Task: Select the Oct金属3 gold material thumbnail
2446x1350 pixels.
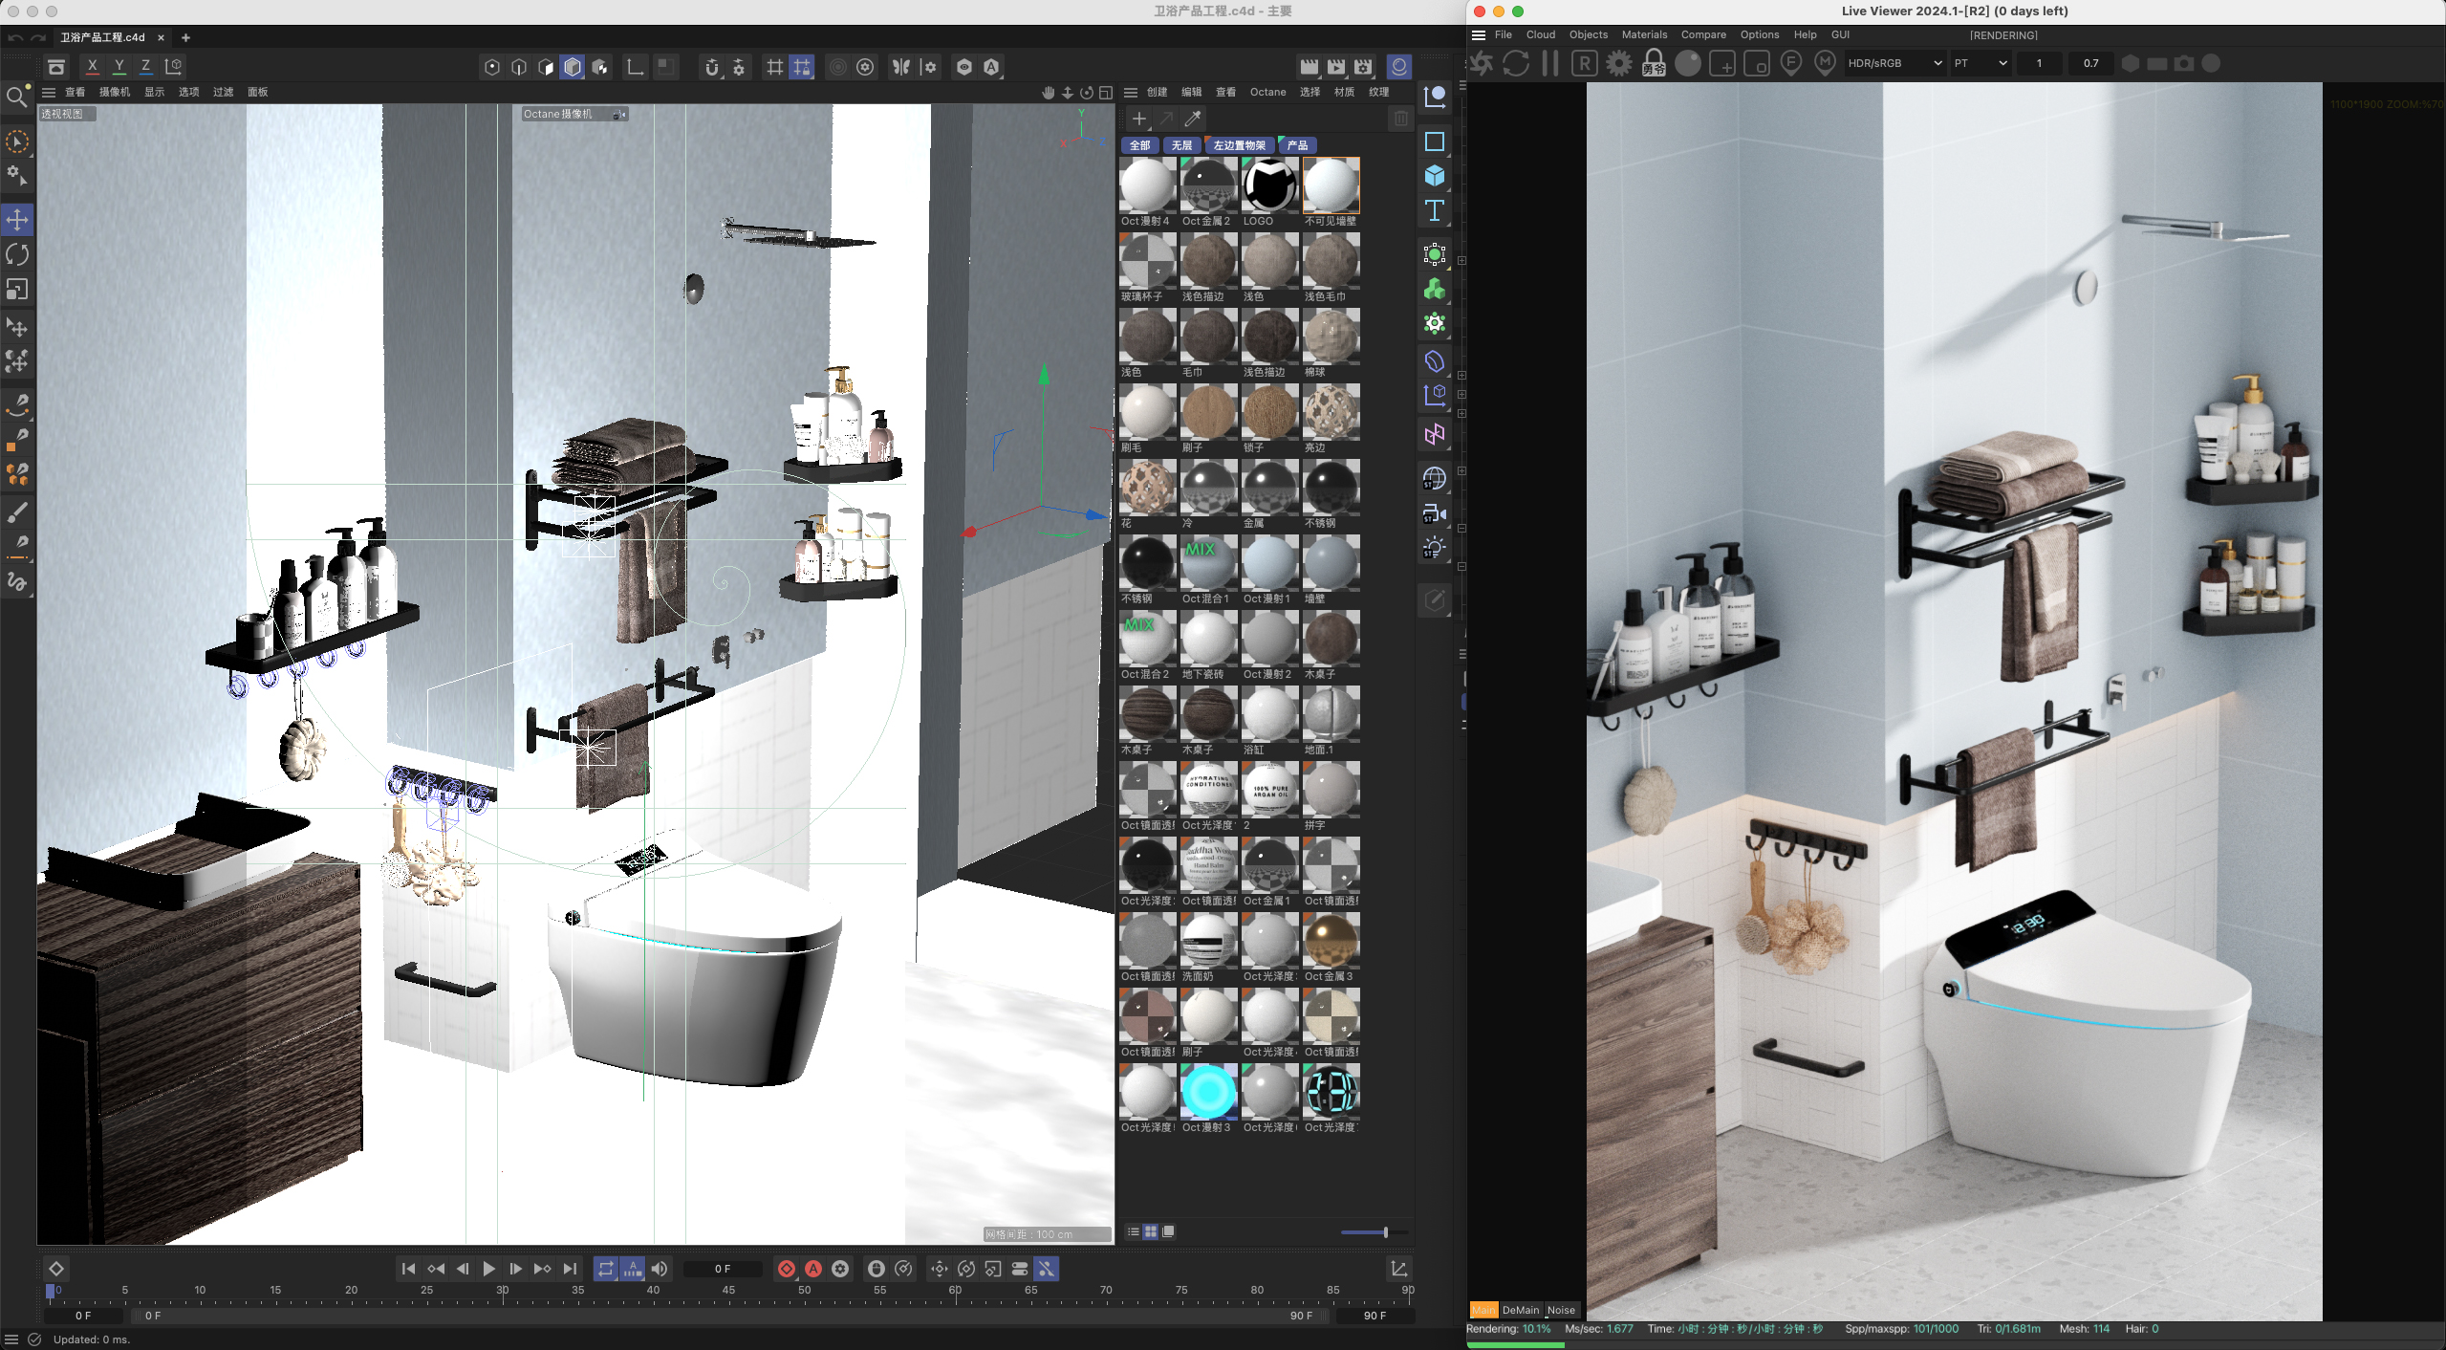Action: (1331, 941)
